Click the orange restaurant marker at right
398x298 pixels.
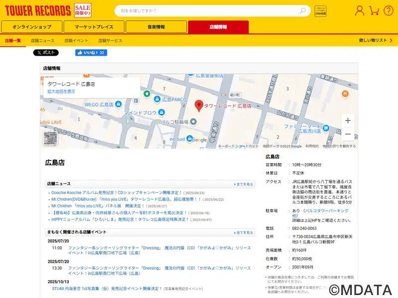(x=345, y=94)
